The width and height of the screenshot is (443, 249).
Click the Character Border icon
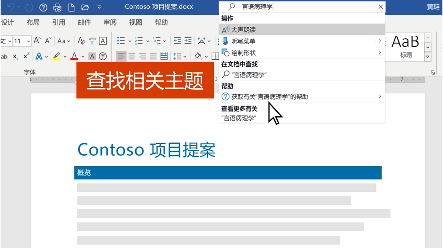[103, 41]
